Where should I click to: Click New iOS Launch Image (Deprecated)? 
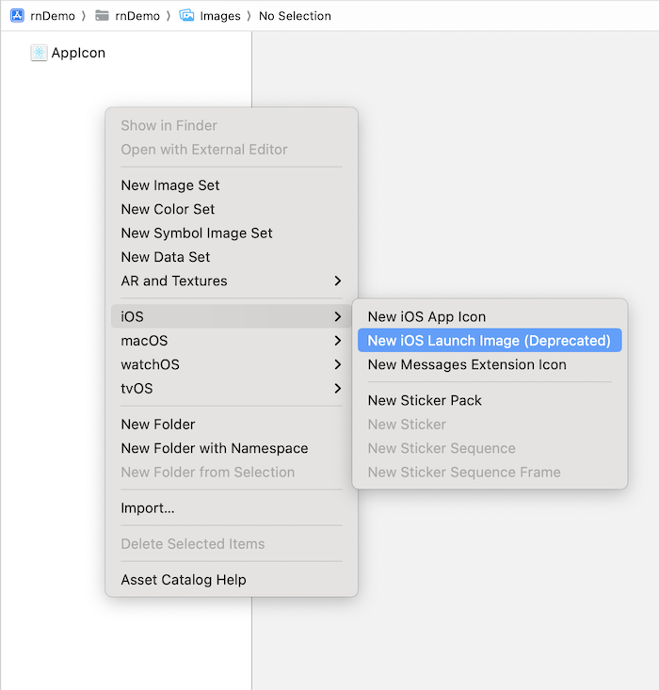489,341
